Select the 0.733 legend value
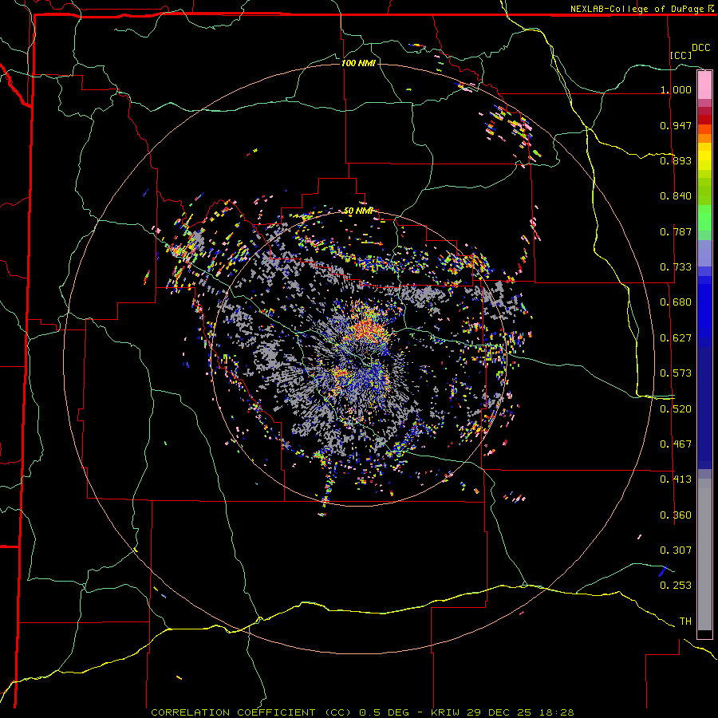The height and width of the screenshot is (718, 718). point(676,267)
